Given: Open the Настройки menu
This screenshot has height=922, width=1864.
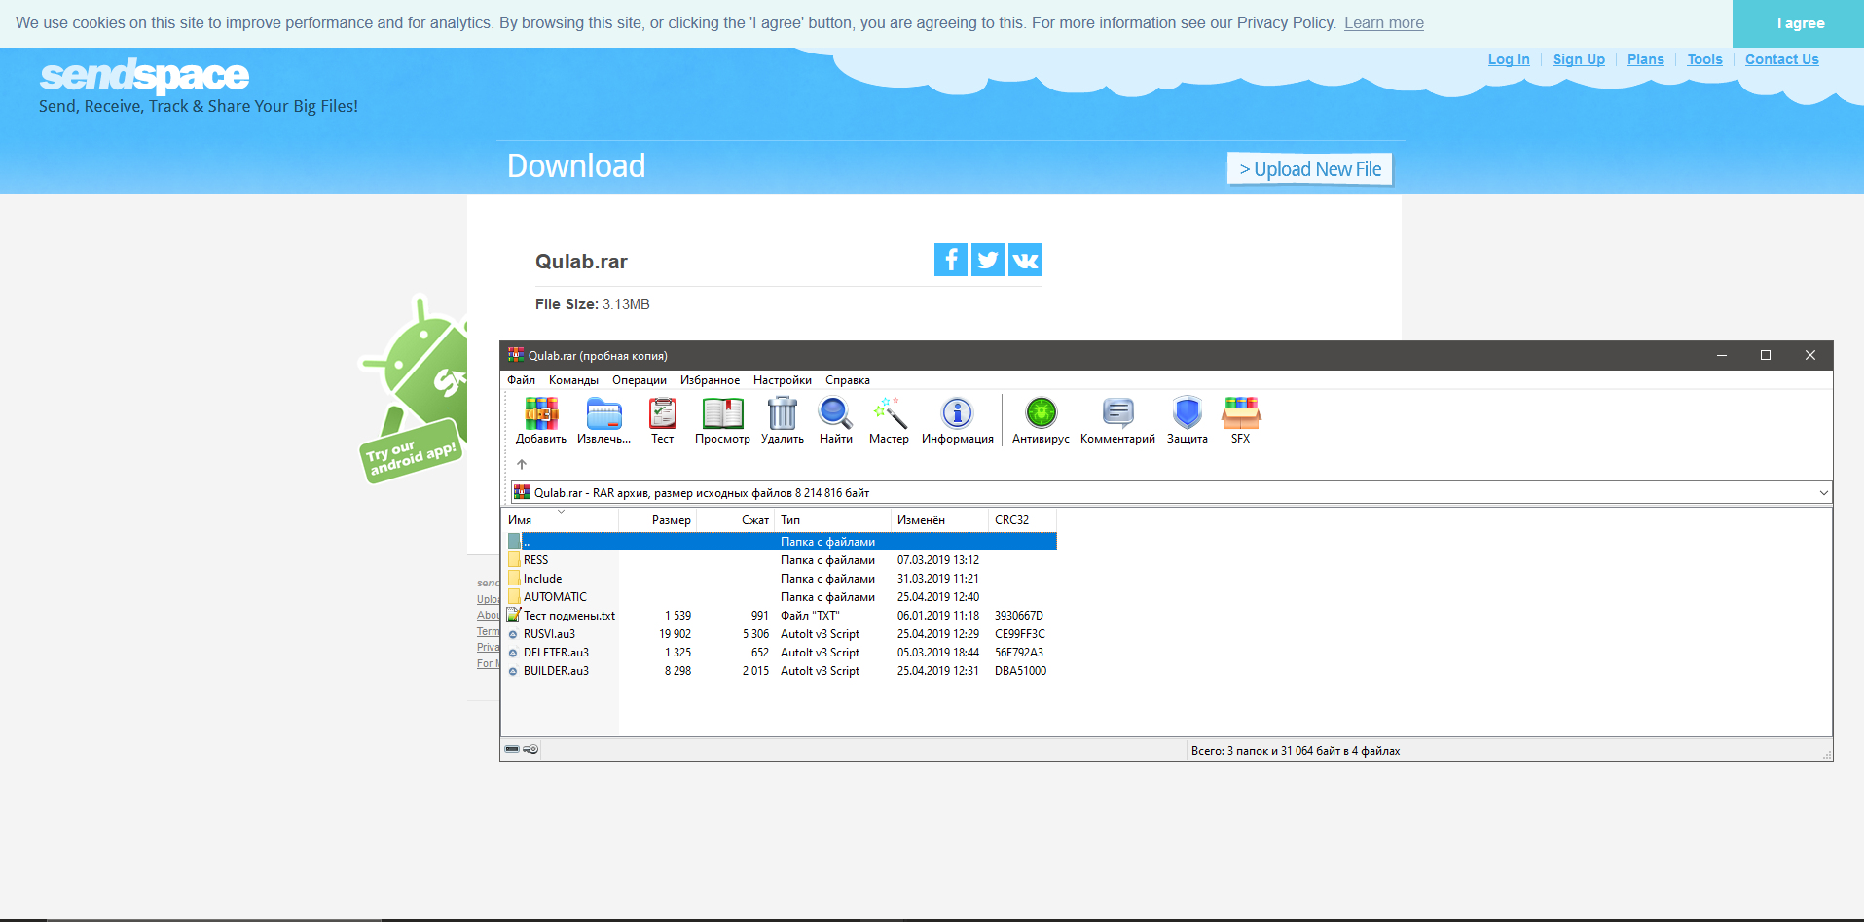Looking at the screenshot, I should tap(782, 380).
